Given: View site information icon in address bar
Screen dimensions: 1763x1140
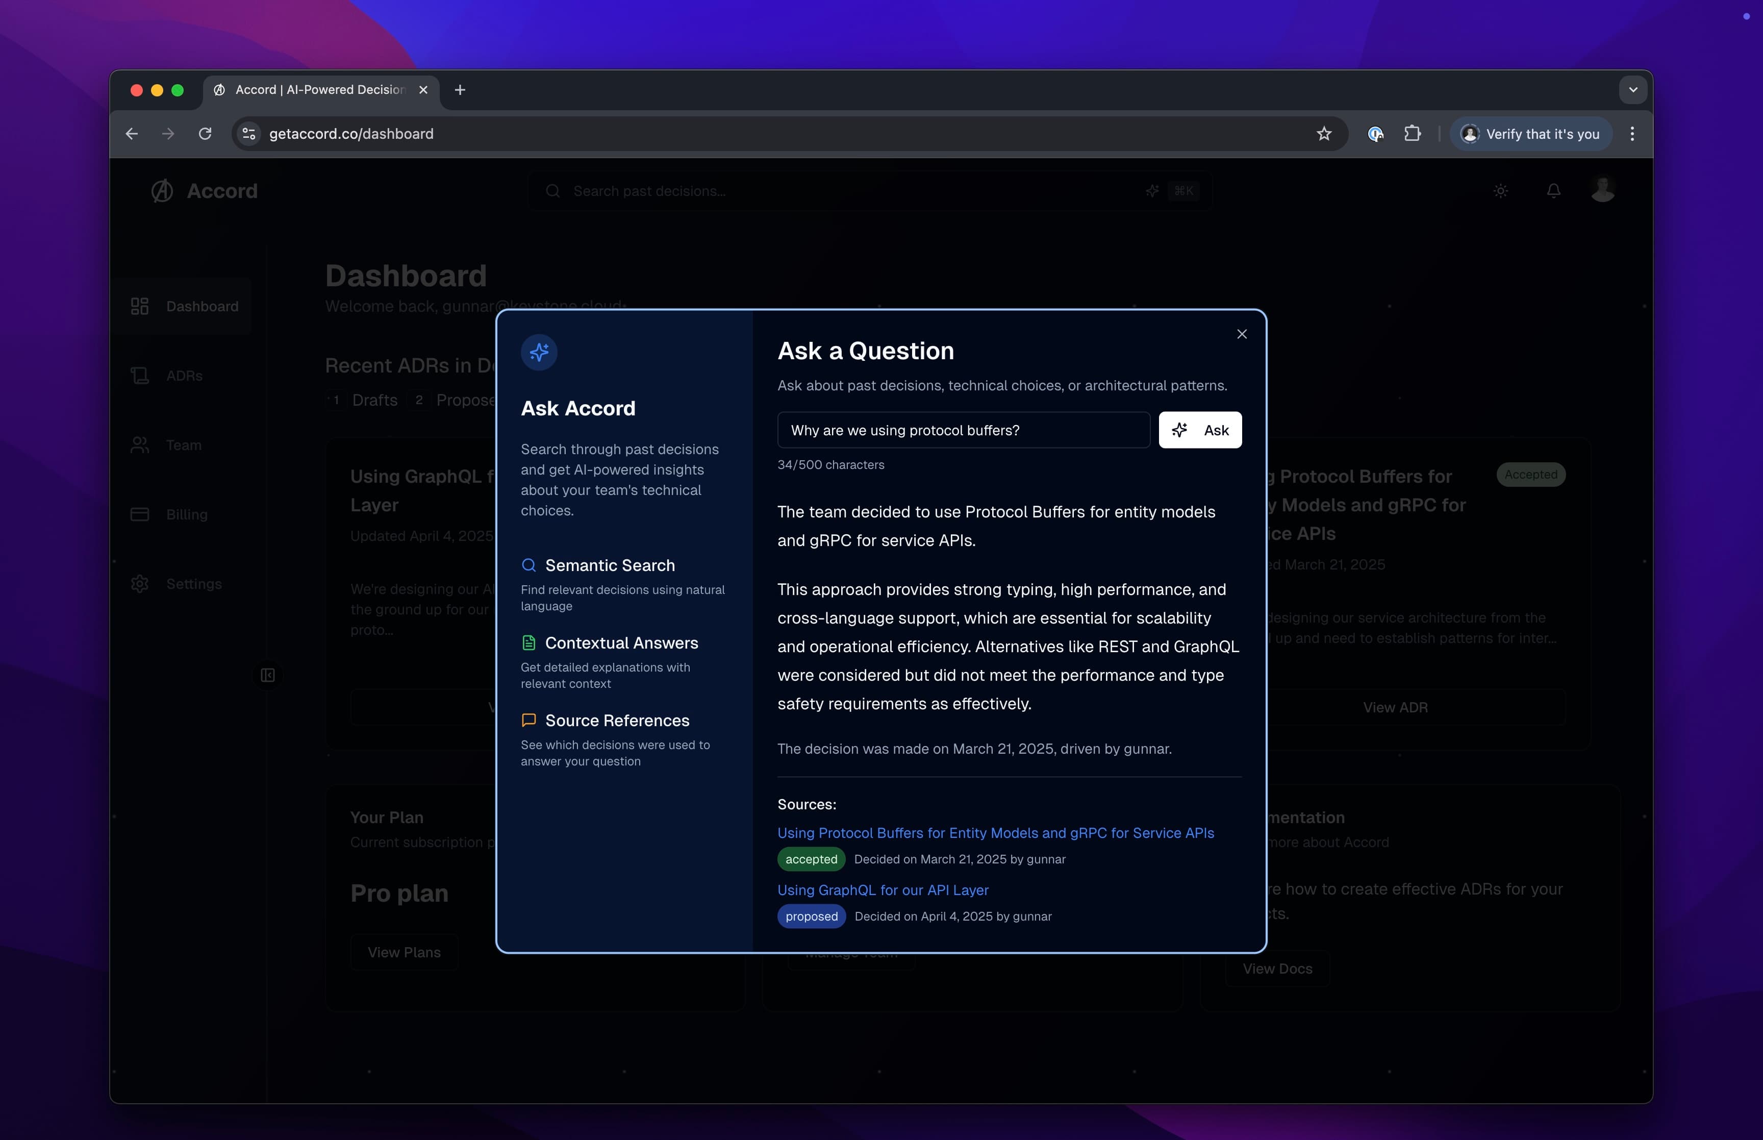Looking at the screenshot, I should [x=249, y=134].
